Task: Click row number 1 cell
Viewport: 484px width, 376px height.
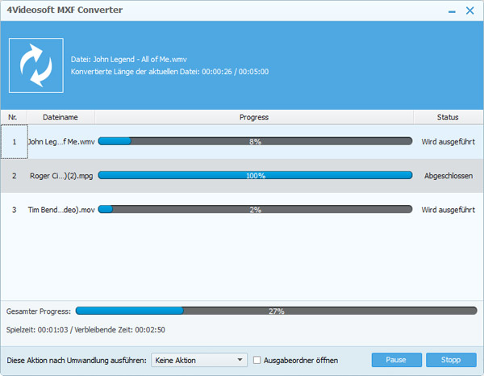Action: coord(13,141)
